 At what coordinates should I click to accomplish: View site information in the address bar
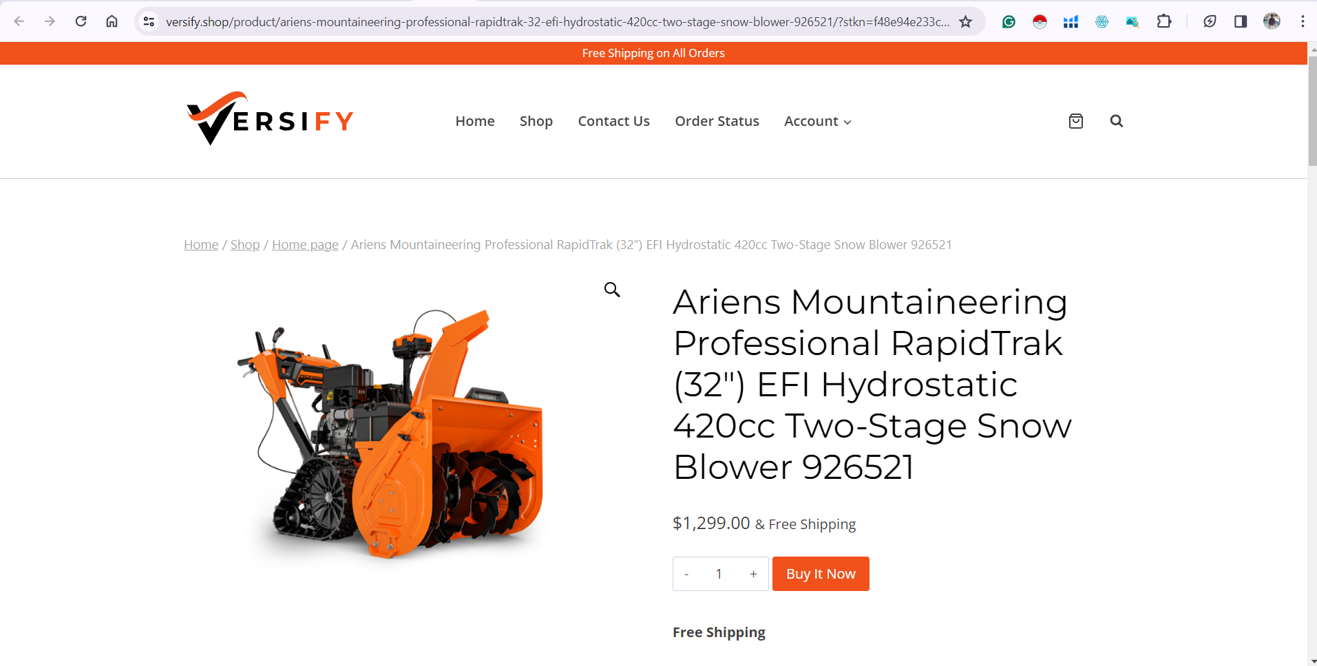(x=149, y=21)
